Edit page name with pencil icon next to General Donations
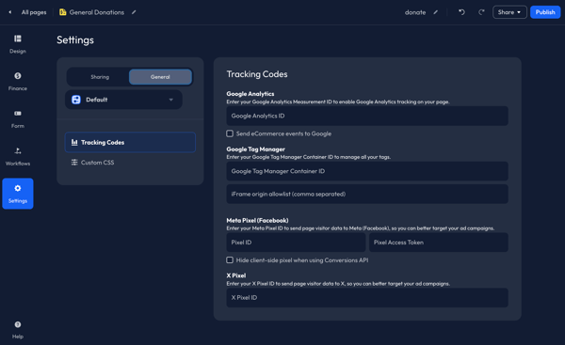 pos(134,12)
